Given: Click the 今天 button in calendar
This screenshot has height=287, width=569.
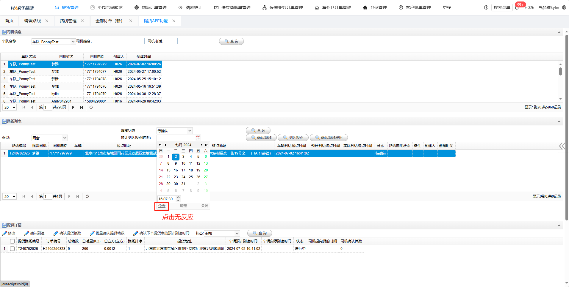Looking at the screenshot, I should pos(162,206).
